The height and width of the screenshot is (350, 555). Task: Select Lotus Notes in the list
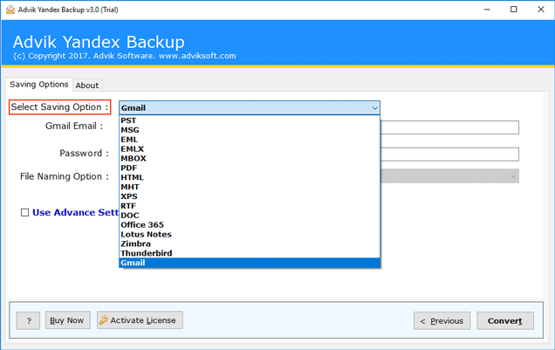coord(250,234)
